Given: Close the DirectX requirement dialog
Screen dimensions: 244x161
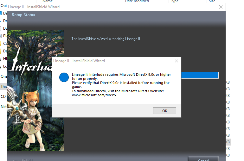Looking at the screenshot, I should tap(176, 61).
